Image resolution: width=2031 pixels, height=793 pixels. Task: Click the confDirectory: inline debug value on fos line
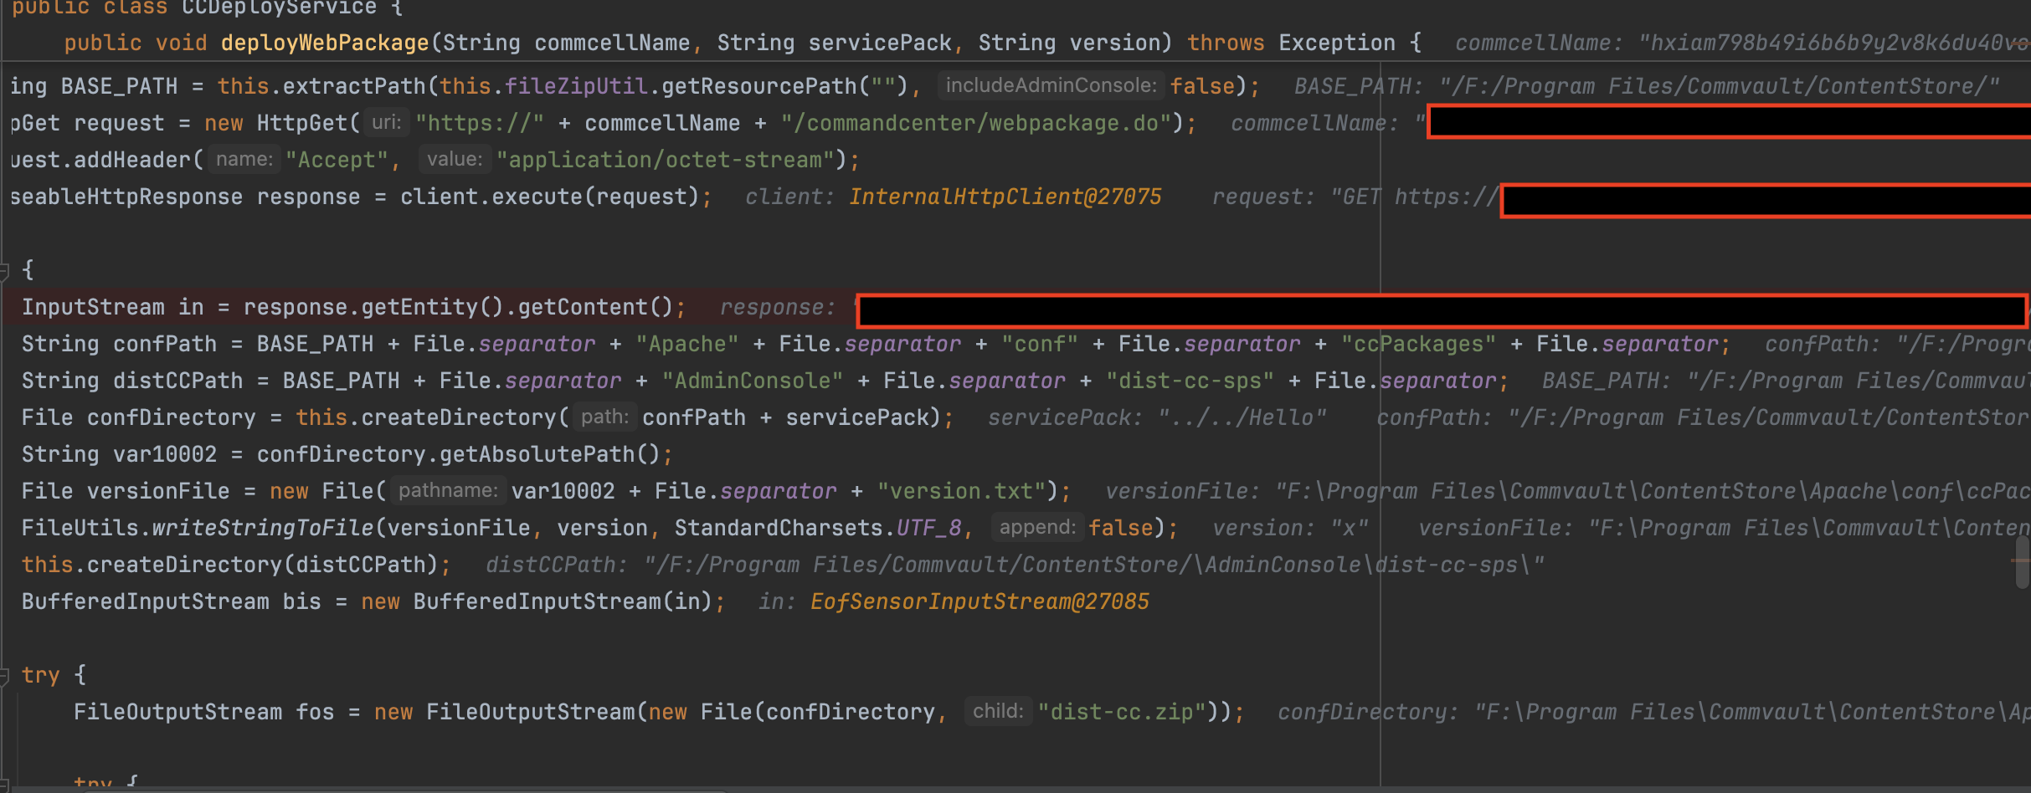pos(1653,712)
